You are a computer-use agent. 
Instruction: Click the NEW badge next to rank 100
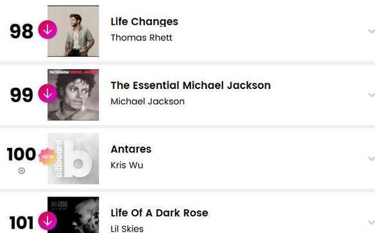47,157
